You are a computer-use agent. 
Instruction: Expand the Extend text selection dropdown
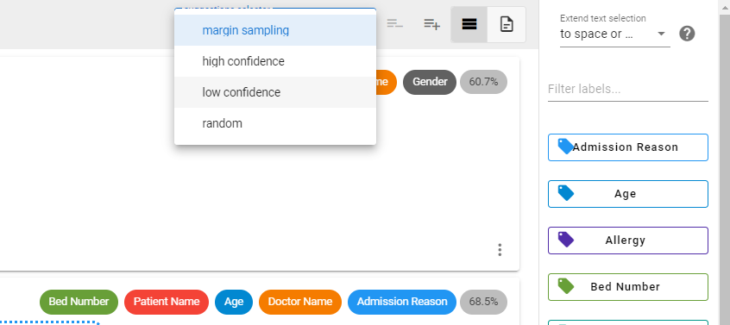tap(615, 34)
